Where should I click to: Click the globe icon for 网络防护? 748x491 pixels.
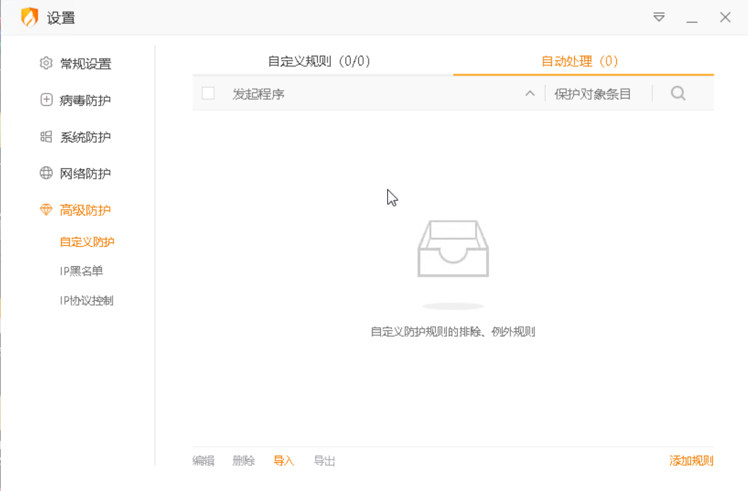(x=46, y=173)
